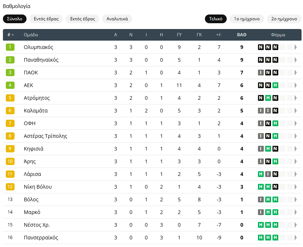Expand form arrow in Ολυμπιακός row
303x247 pixels.
[x=296, y=47]
